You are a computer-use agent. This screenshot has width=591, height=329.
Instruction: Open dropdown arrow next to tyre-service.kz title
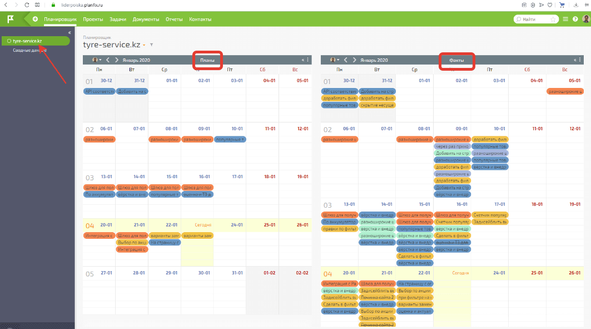(x=144, y=45)
